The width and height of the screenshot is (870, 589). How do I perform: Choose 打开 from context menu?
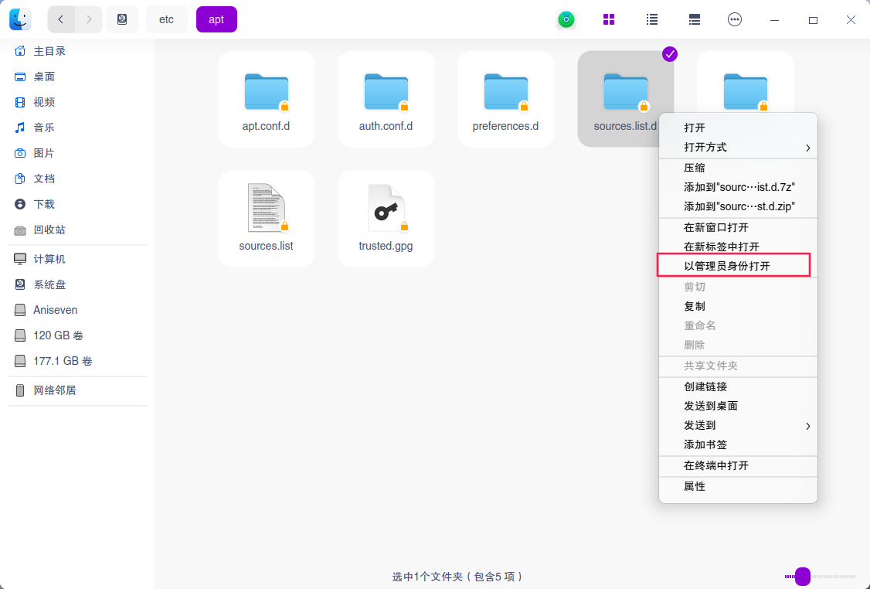[738, 128]
